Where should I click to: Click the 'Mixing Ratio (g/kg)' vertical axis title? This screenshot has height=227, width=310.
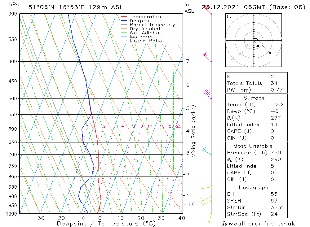(x=193, y=131)
